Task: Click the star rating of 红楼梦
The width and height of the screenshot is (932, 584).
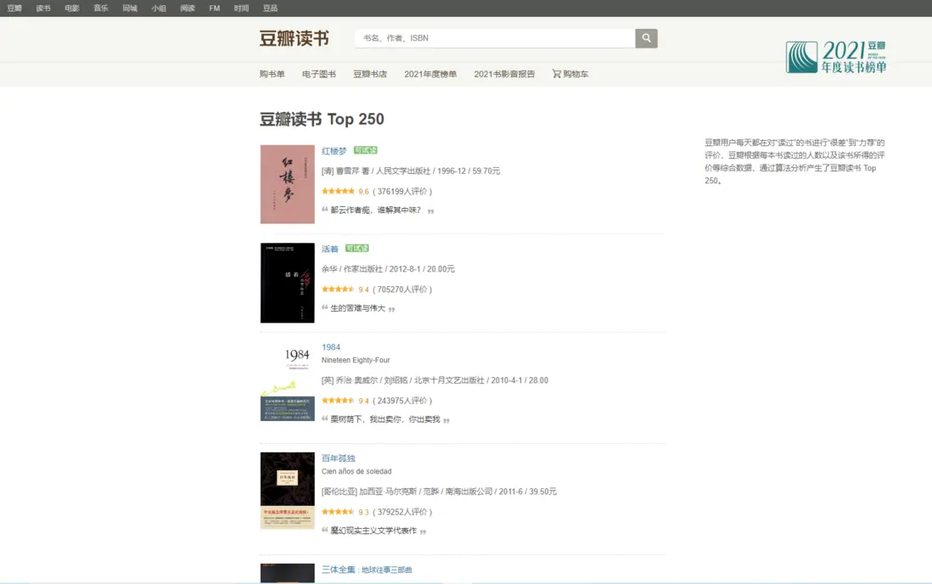Action: tap(338, 192)
